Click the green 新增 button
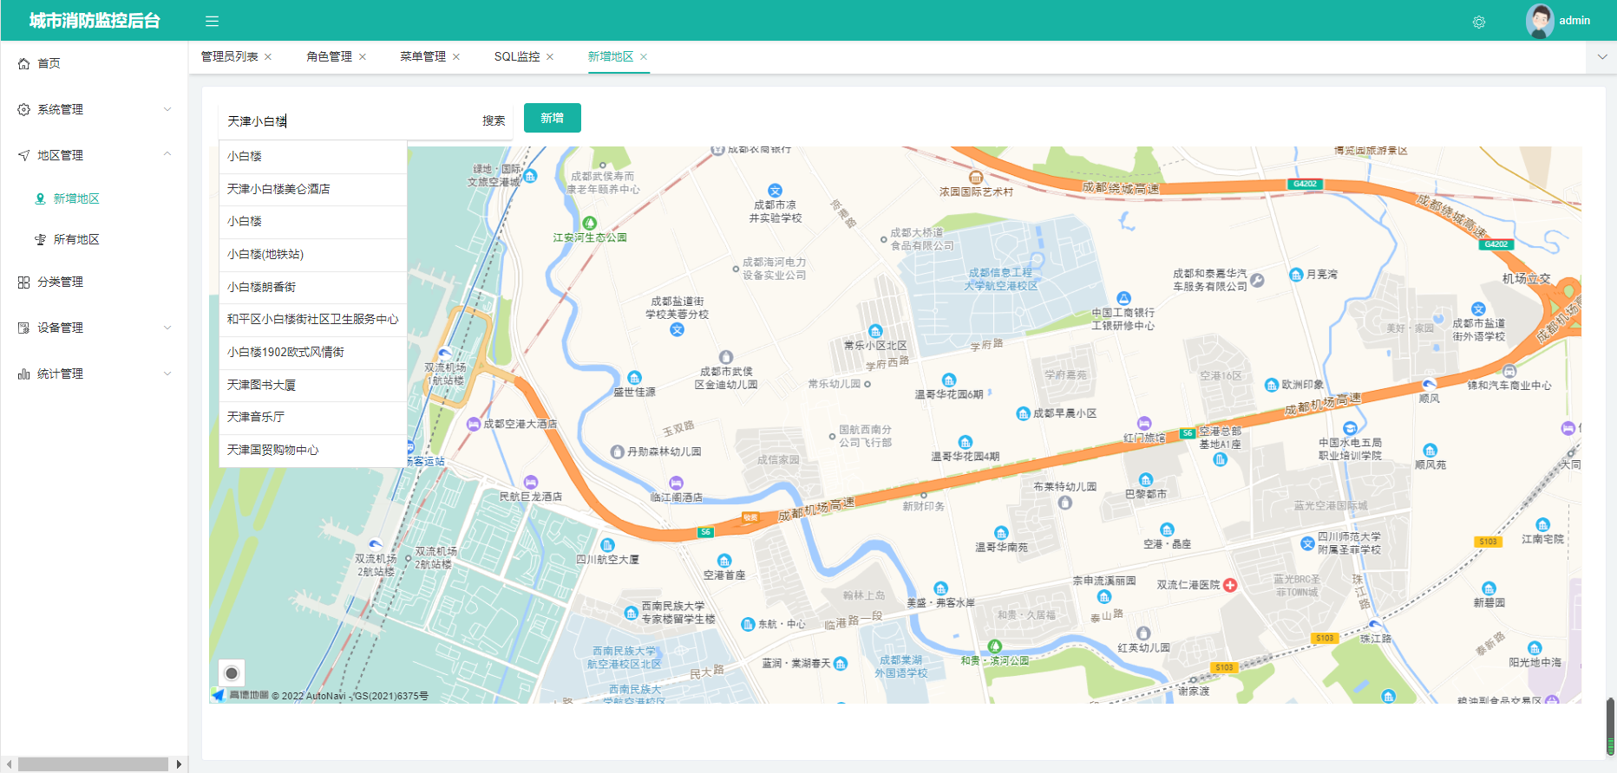The image size is (1617, 773). (553, 118)
